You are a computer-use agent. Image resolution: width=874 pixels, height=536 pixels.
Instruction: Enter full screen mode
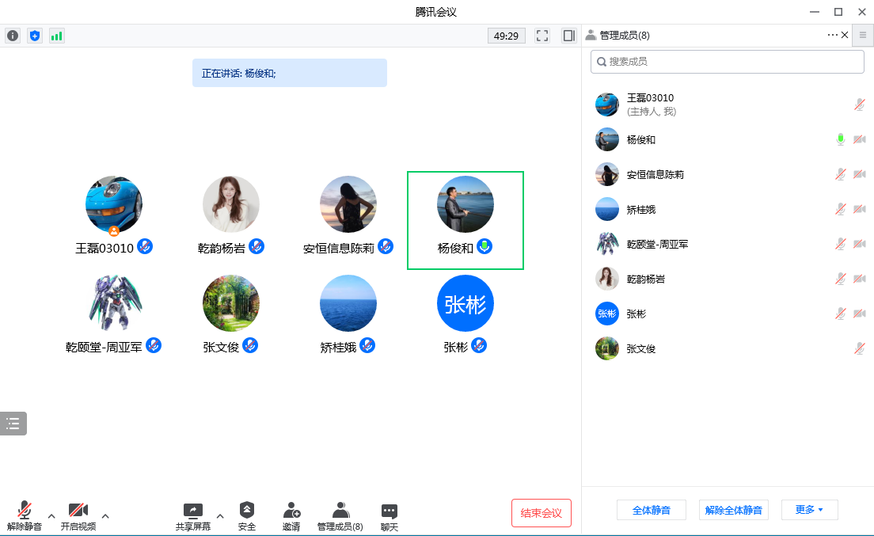tap(542, 36)
